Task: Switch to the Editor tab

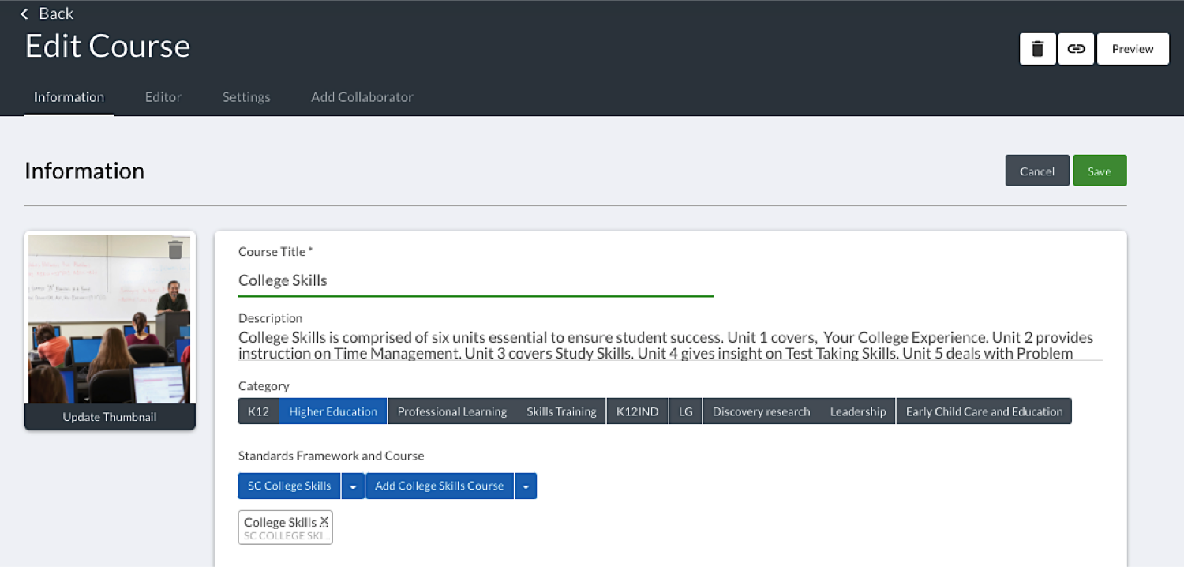Action: (163, 96)
